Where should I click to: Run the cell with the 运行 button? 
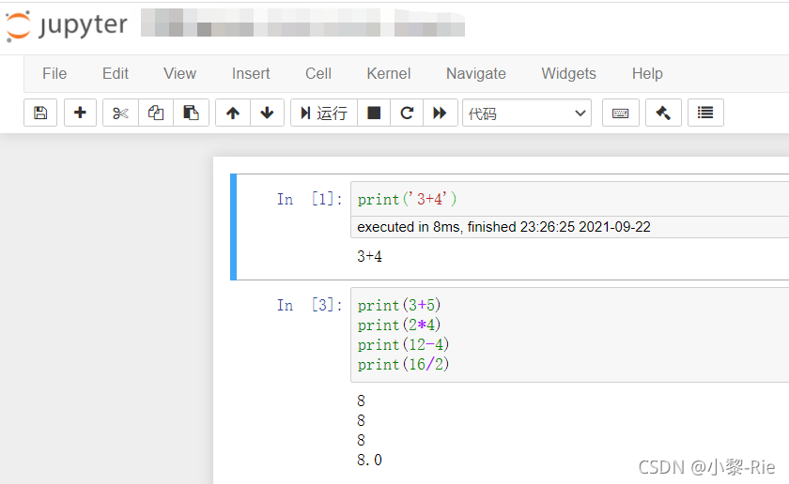point(324,113)
